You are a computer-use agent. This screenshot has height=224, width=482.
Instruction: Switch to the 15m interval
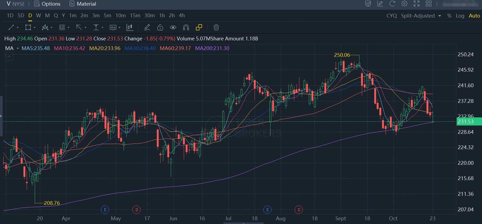click(135, 16)
